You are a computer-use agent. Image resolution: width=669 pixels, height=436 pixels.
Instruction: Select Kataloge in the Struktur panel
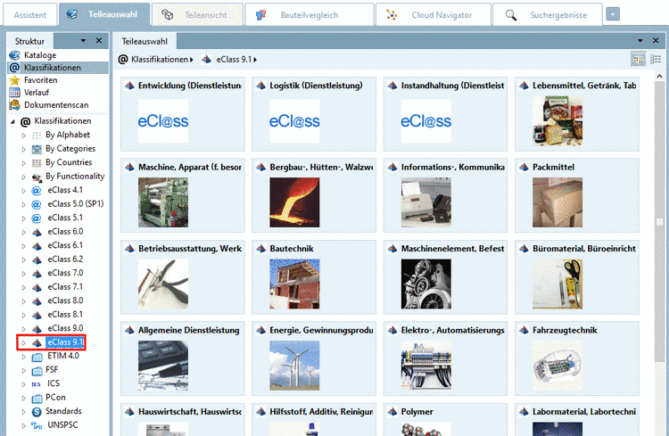pos(40,55)
